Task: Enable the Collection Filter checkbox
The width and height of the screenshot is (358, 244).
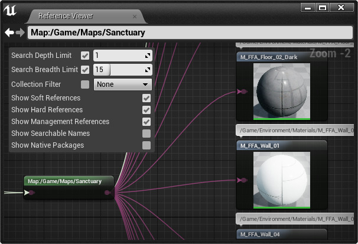Action: [85, 84]
